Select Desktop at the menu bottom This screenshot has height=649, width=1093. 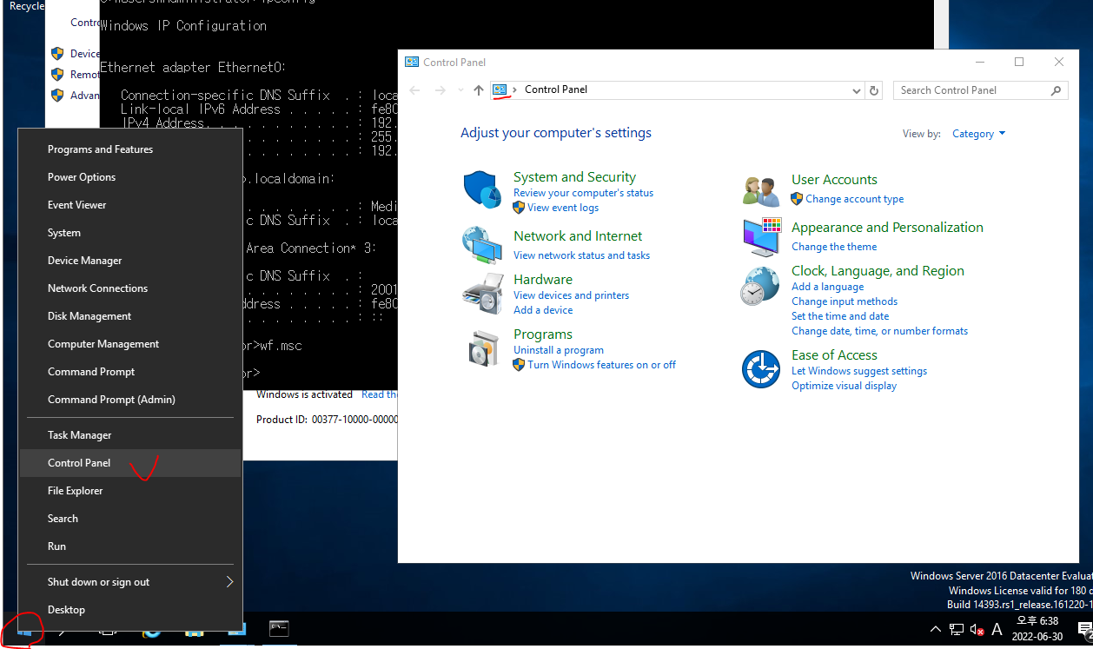coord(130,610)
